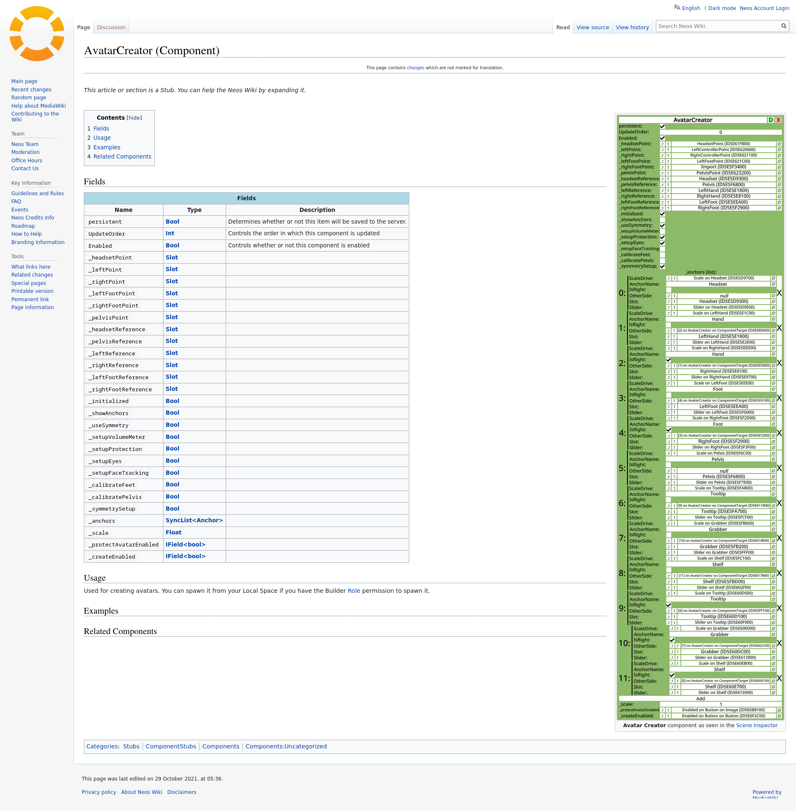796x811 pixels.
Task: Hide the Contents box
Action: 134,118
